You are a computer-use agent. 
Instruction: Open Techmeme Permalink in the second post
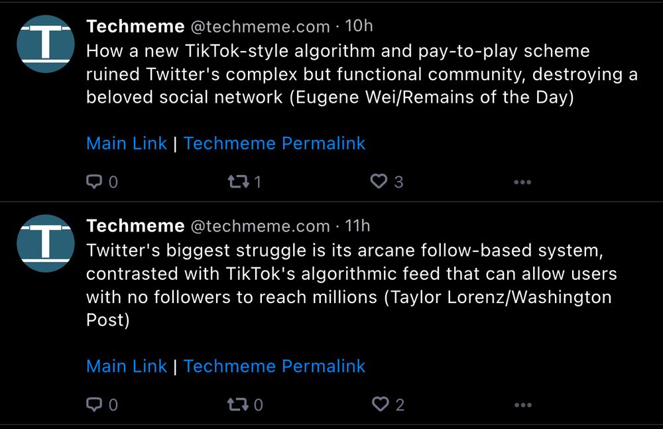tap(274, 366)
